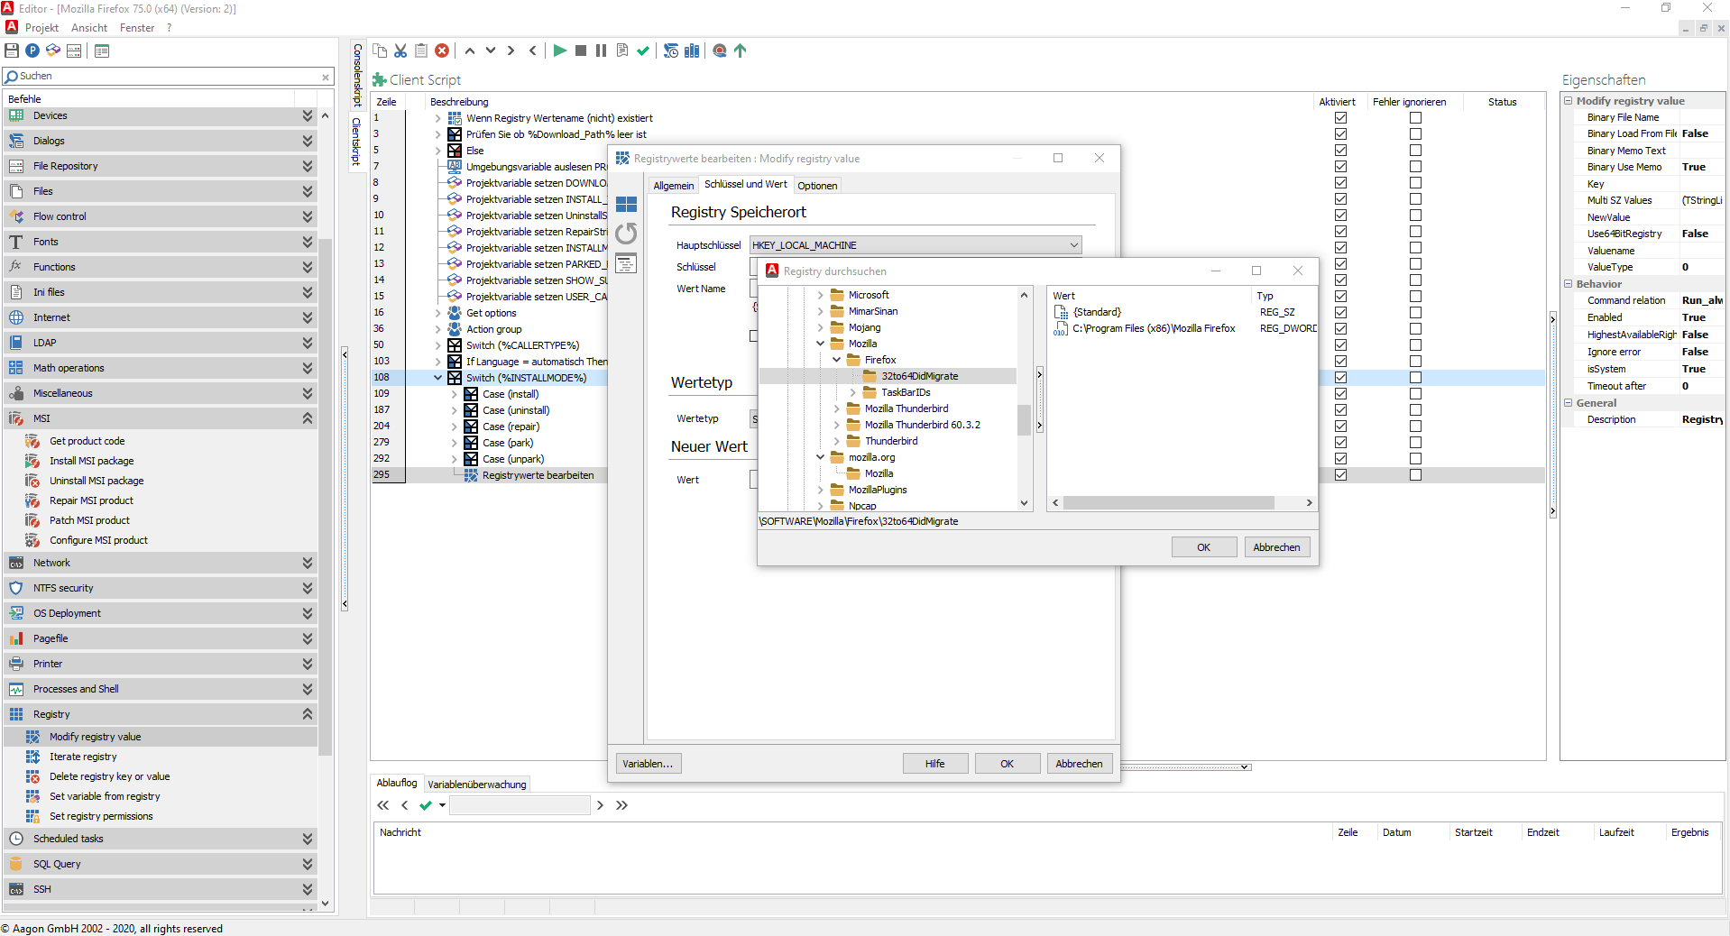
Task: Select the Get product code command
Action: click(87, 441)
